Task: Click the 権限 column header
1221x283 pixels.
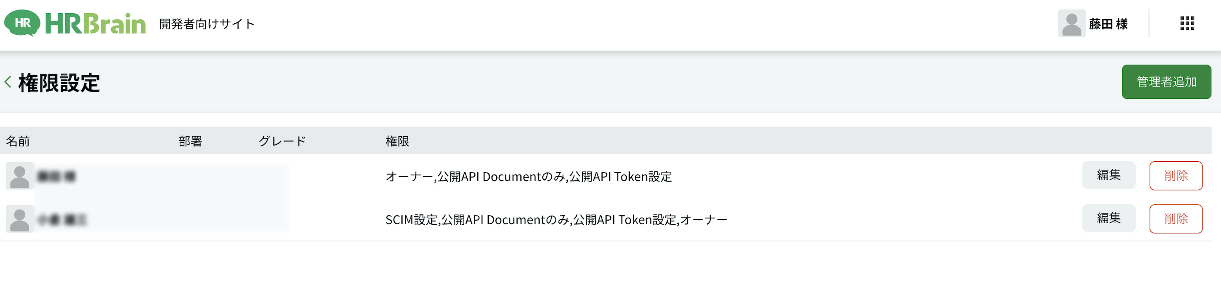Action: (x=397, y=141)
